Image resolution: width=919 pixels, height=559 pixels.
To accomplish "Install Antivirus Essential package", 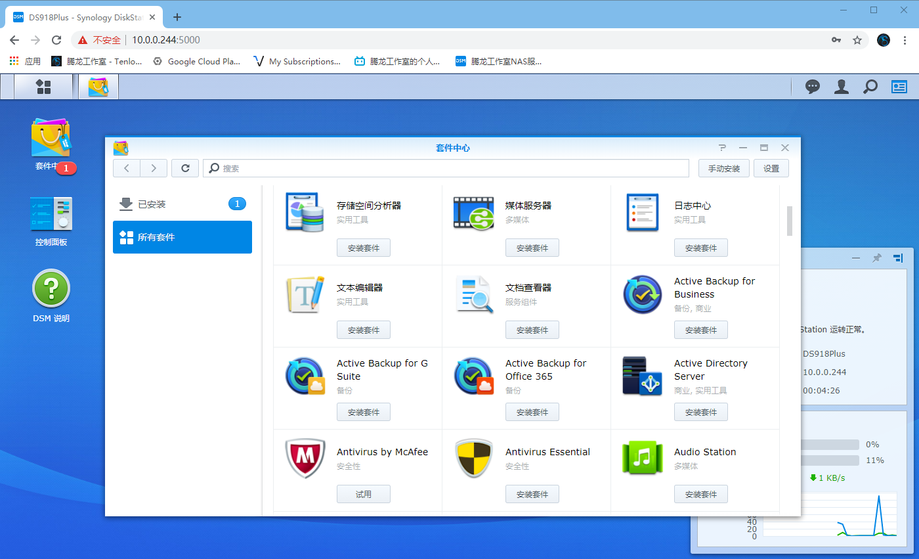I will click(532, 494).
